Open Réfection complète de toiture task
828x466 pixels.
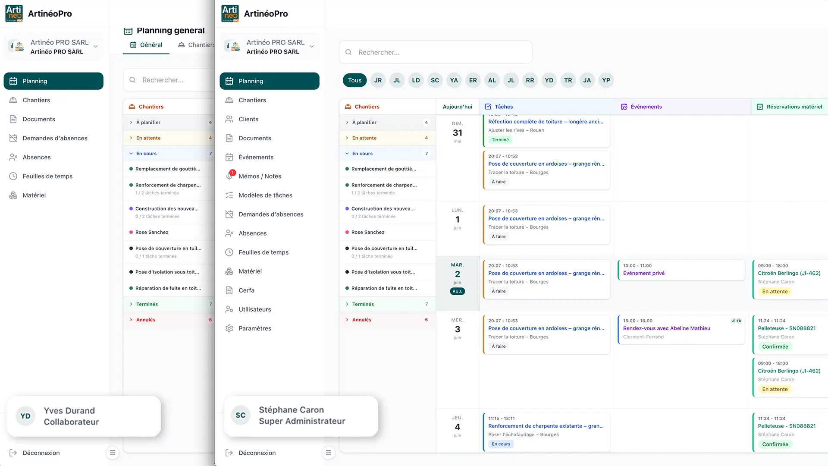pyautogui.click(x=546, y=131)
